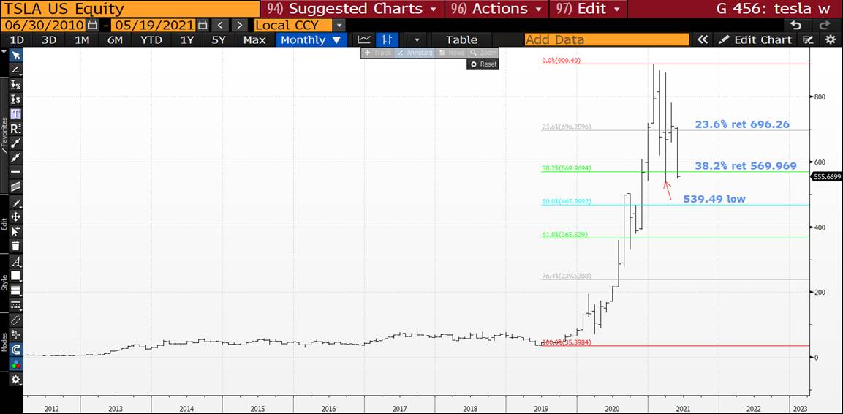Open the Edit menu
The image size is (843, 414).
coord(588,9)
